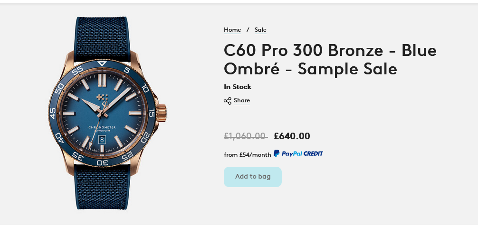The height and width of the screenshot is (234, 478).
Task: Click the CHRONOMETER text on the dial
Action: [x=102, y=127]
